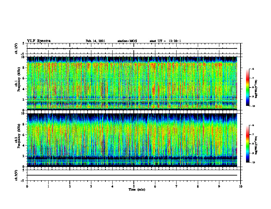The image size is (271, 209).
Task: Click the ch.2 spectrogram color scale bar
Action: click(x=247, y=144)
